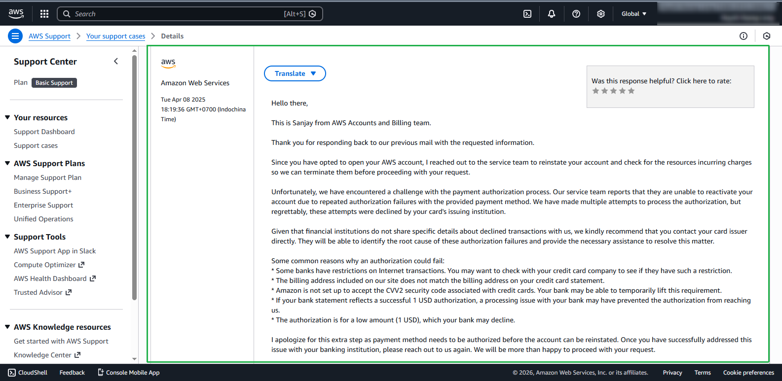Collapse the Support Tools section
The width and height of the screenshot is (782, 381).
pyautogui.click(x=7, y=237)
